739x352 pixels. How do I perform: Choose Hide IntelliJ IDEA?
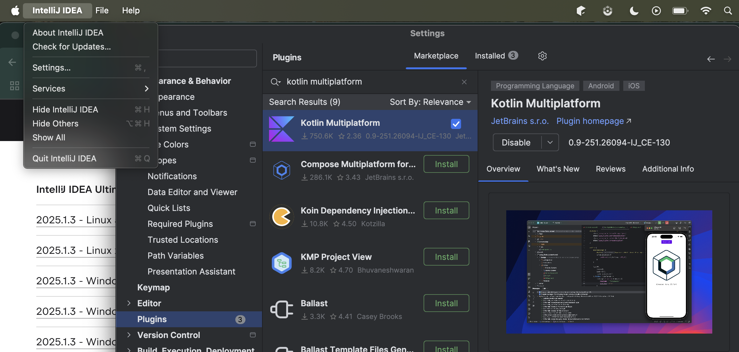tap(91, 110)
